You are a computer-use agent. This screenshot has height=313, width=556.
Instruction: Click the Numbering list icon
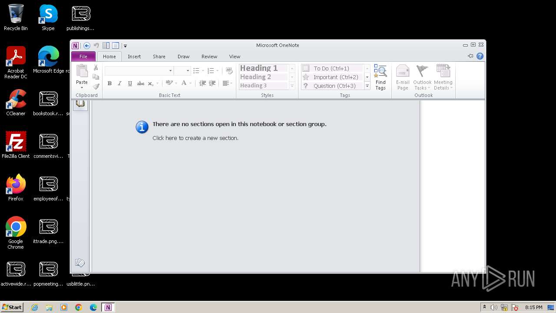click(x=211, y=70)
